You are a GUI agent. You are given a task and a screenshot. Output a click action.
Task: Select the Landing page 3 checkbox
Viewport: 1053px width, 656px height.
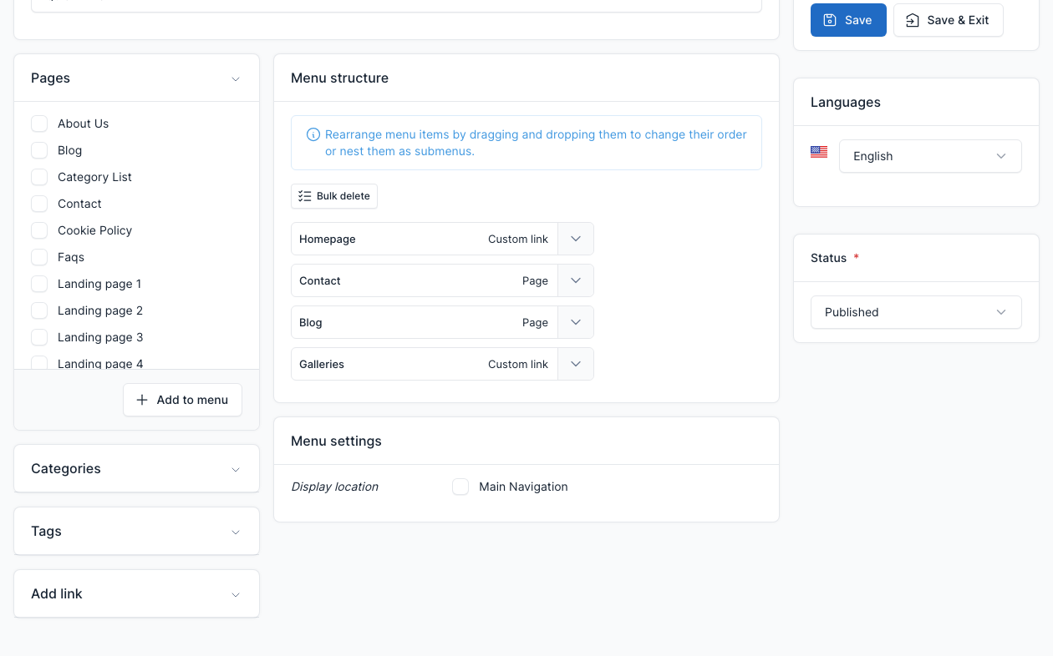[39, 337]
